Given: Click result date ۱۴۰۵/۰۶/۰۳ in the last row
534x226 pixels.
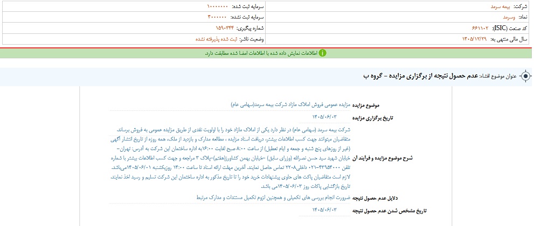Looking at the screenshot, I should 324,210.
